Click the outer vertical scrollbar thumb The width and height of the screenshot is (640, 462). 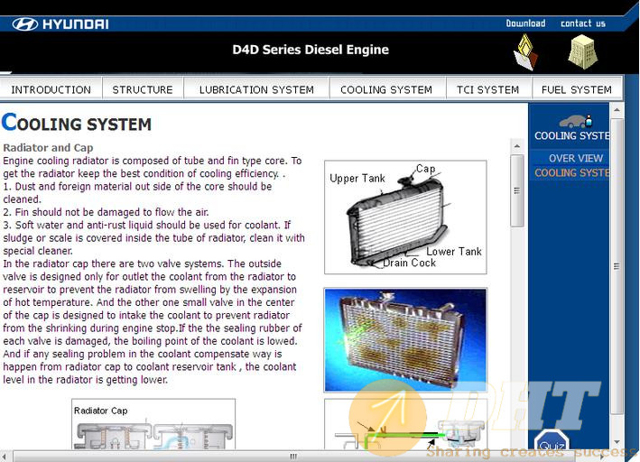pyautogui.click(x=617, y=266)
